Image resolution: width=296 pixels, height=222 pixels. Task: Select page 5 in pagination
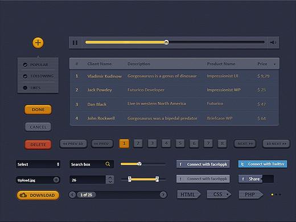coord(180,143)
